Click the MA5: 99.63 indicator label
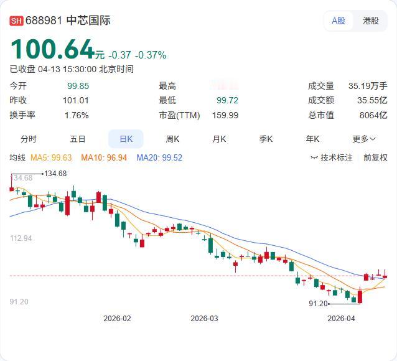 pos(51,157)
